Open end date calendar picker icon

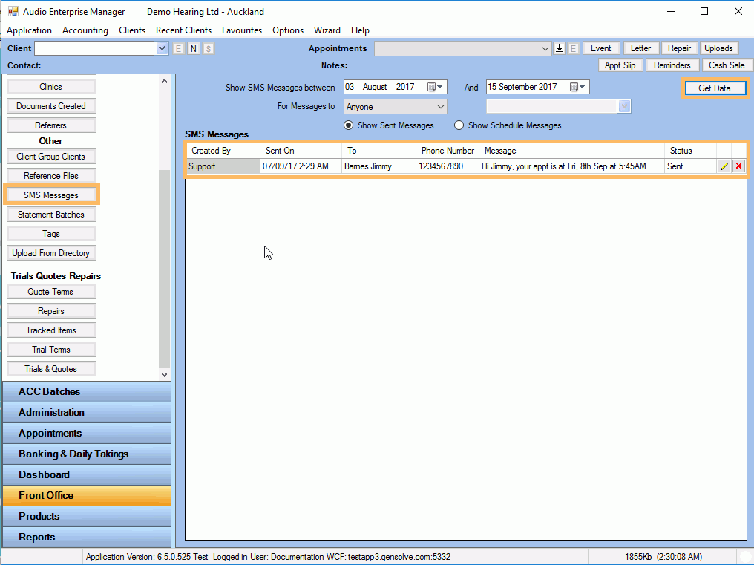click(574, 87)
